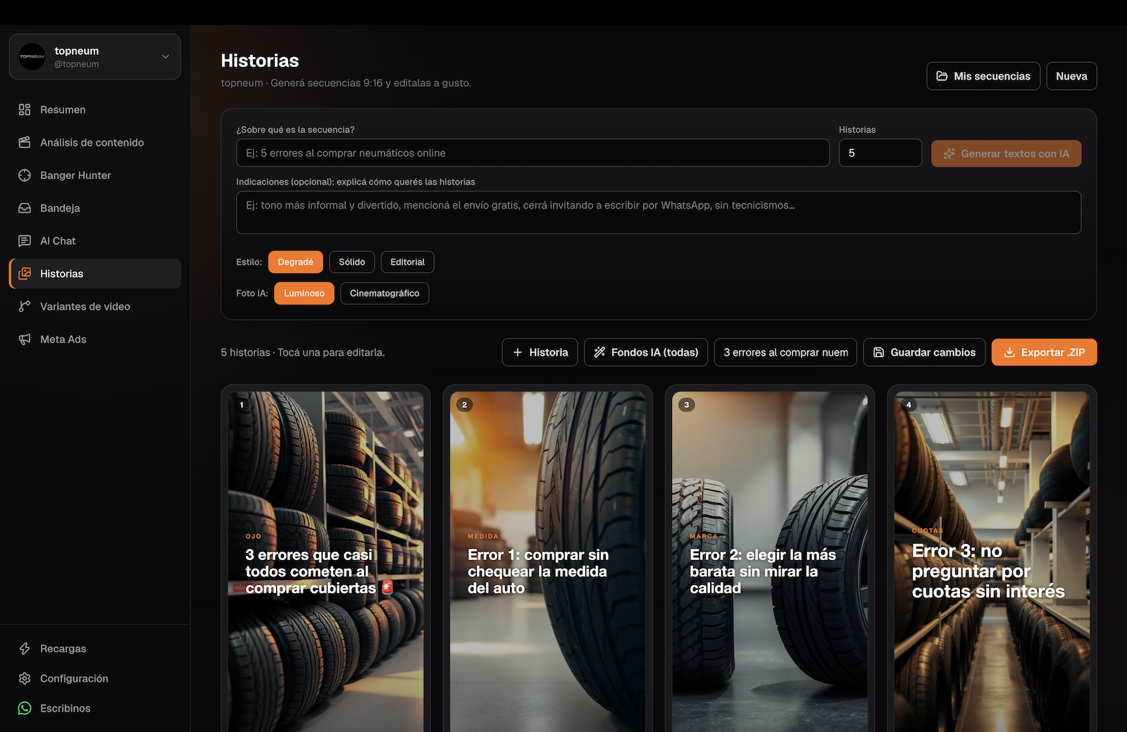This screenshot has height=732, width=1127.
Task: Click the folder icon in Mis secuencias
Action: 942,76
